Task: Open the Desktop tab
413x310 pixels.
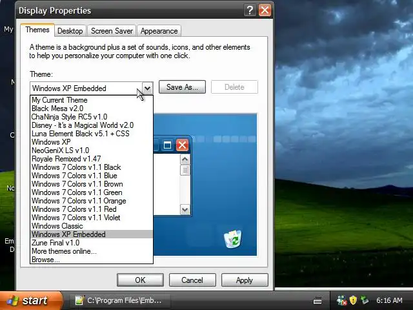Action: 70,31
